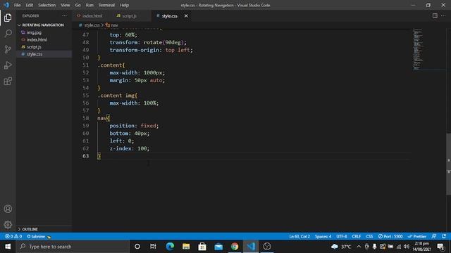Change line ending via CRLF
This screenshot has height=253, width=451.
tap(357, 236)
